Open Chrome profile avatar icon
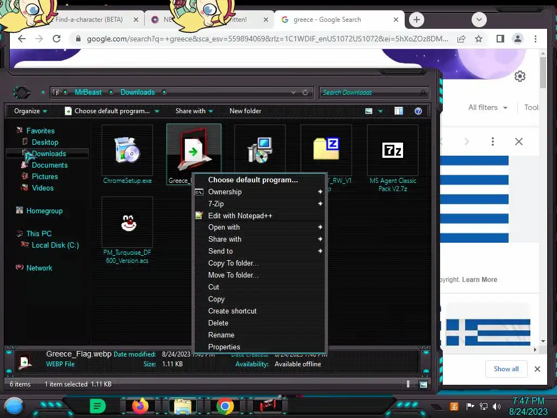This screenshot has height=418, width=557. point(518,39)
